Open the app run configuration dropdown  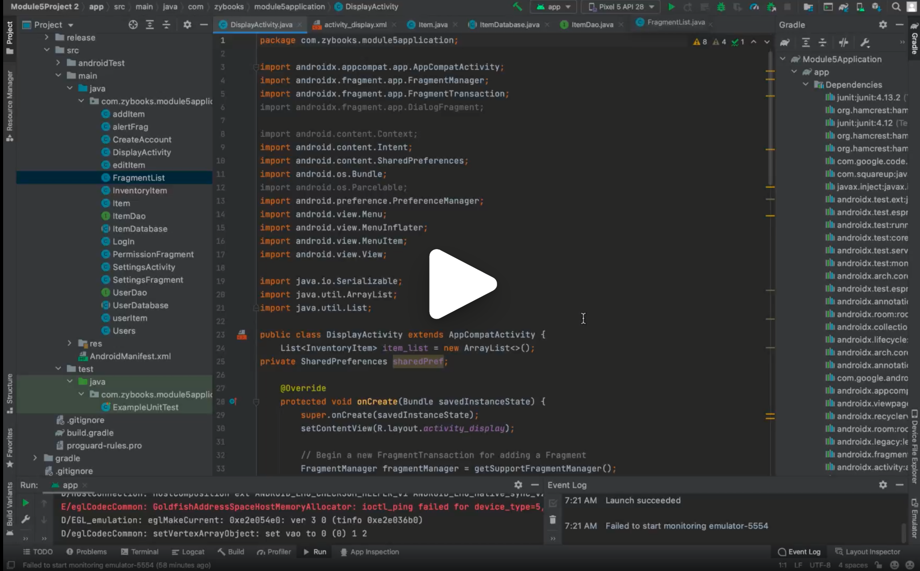coord(554,7)
